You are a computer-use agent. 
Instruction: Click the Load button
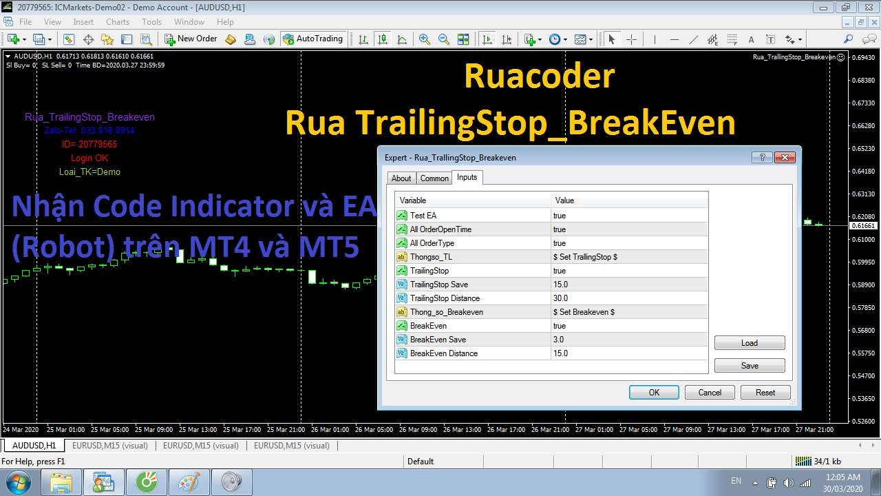click(x=750, y=343)
